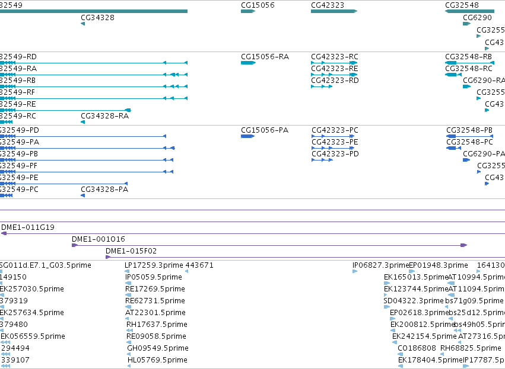The image size is (505, 369).
Task: Open EST AT22301.5prime
Action: tap(155, 313)
